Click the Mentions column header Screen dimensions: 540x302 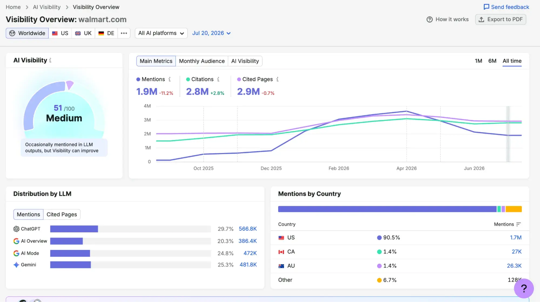tap(507, 224)
